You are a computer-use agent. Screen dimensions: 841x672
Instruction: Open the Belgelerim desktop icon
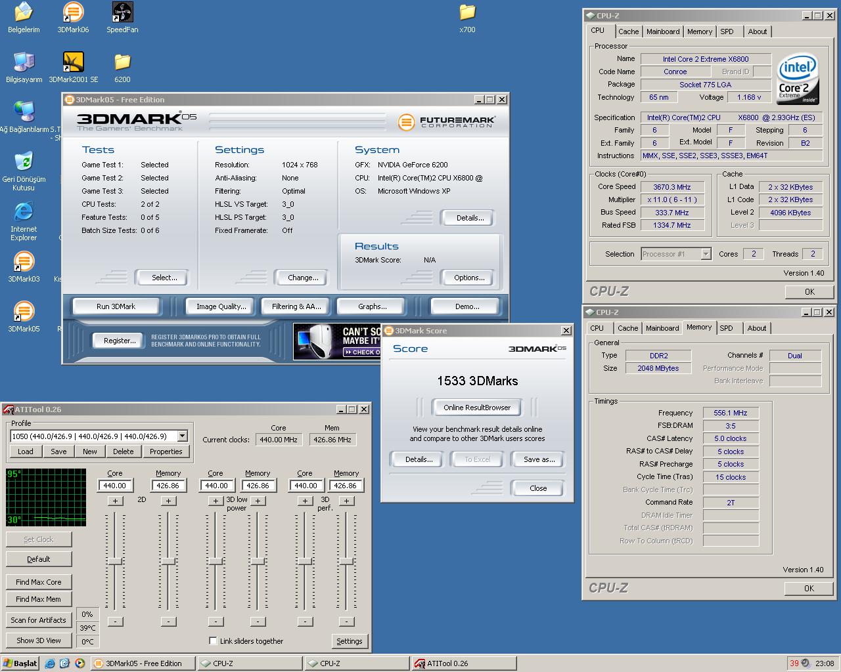24,18
